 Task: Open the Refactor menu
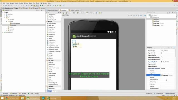(26, 3)
